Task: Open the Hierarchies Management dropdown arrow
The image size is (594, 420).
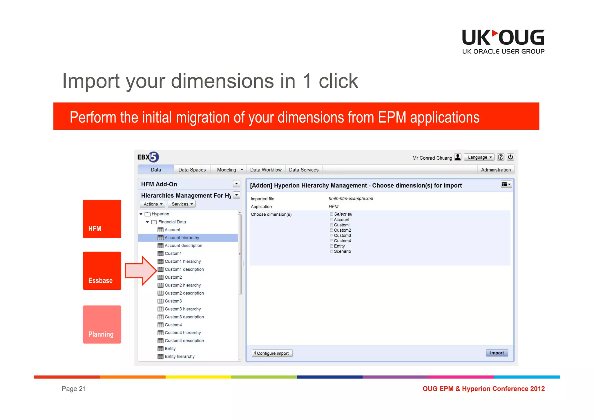Action: (237, 195)
